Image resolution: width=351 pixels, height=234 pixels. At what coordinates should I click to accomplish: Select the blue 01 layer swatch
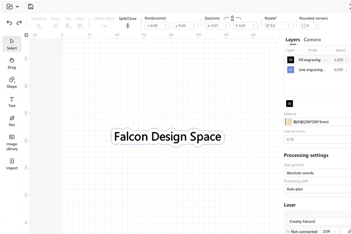(x=290, y=70)
